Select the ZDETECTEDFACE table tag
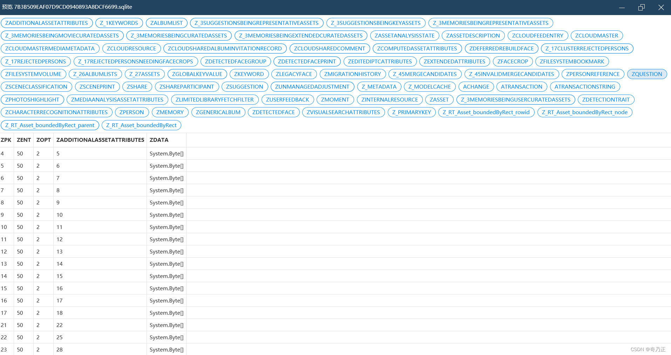Screen dimensions: 671x355 (x=273, y=112)
